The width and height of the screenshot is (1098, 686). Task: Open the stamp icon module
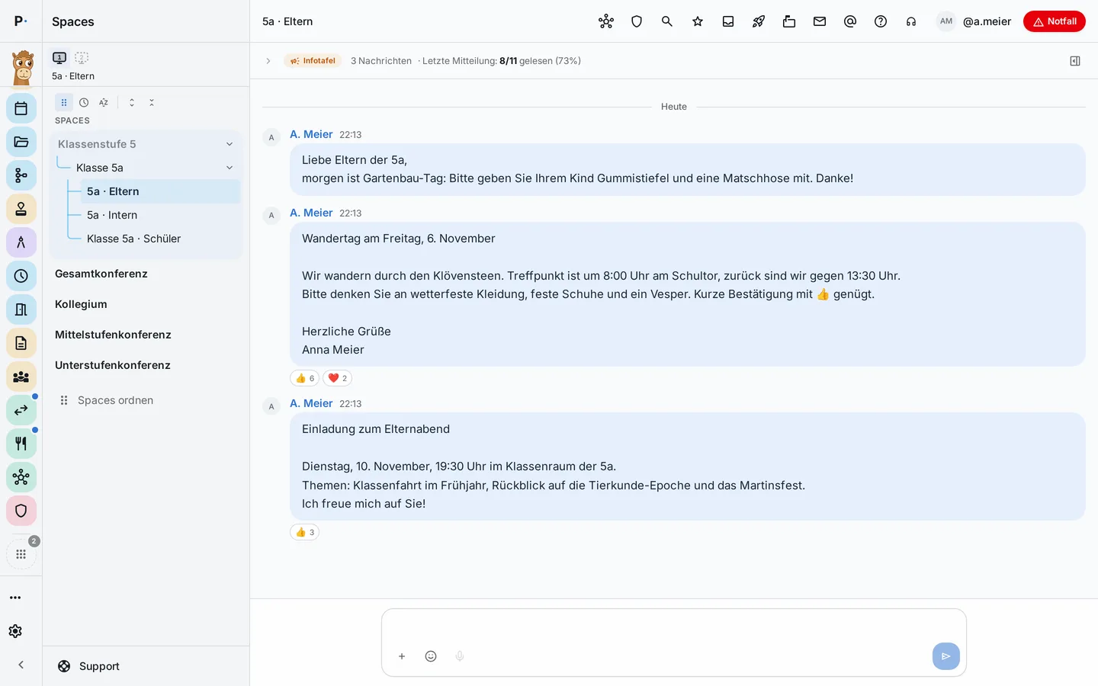[x=21, y=209]
